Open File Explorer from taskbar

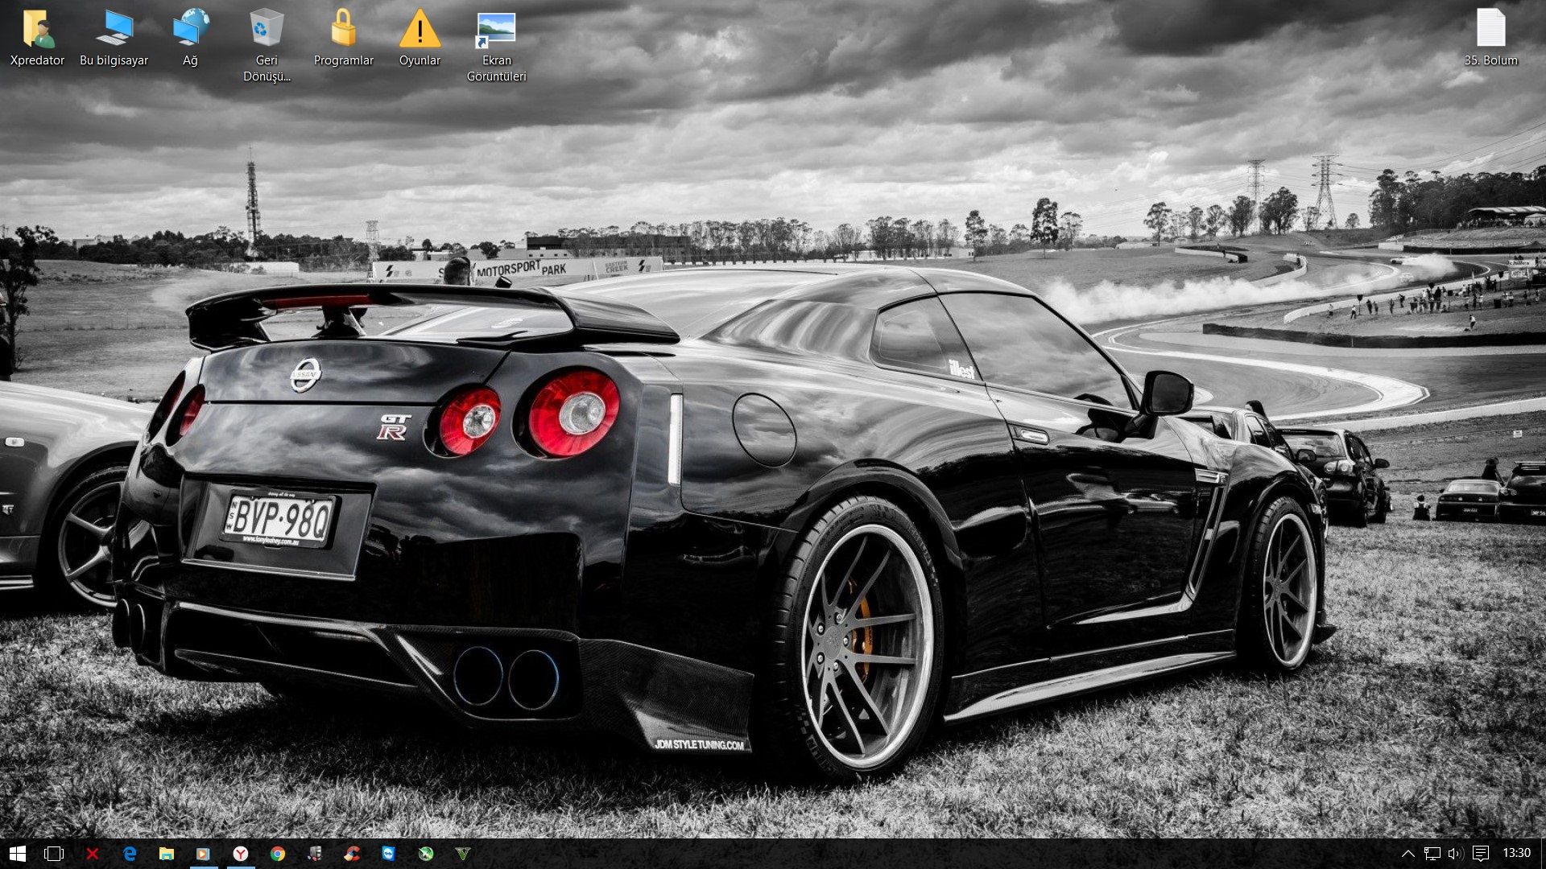click(167, 854)
